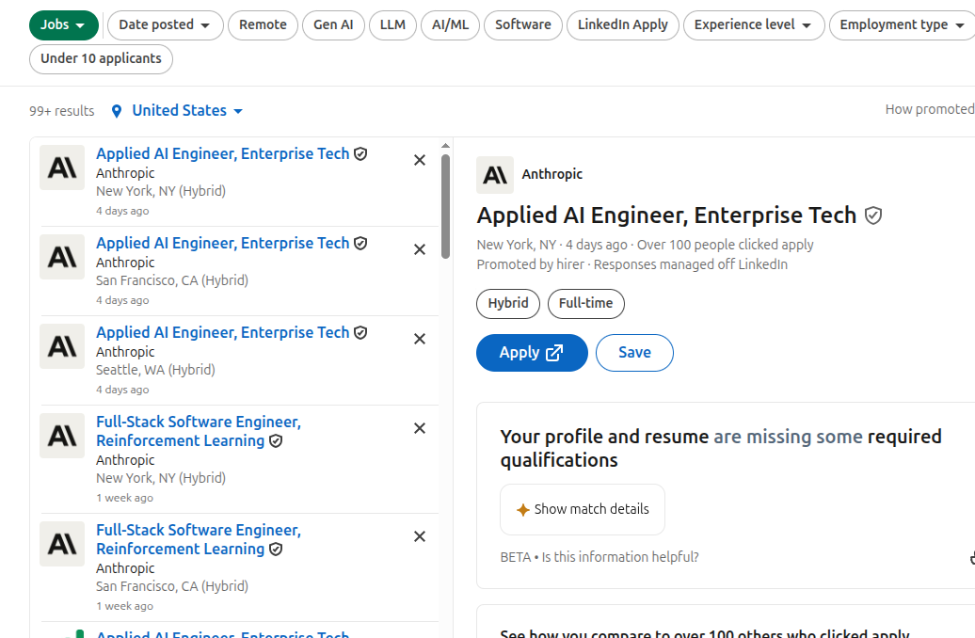Click 'New York, NY (Hybrid)' under first job
The height and width of the screenshot is (638, 975).
click(160, 191)
